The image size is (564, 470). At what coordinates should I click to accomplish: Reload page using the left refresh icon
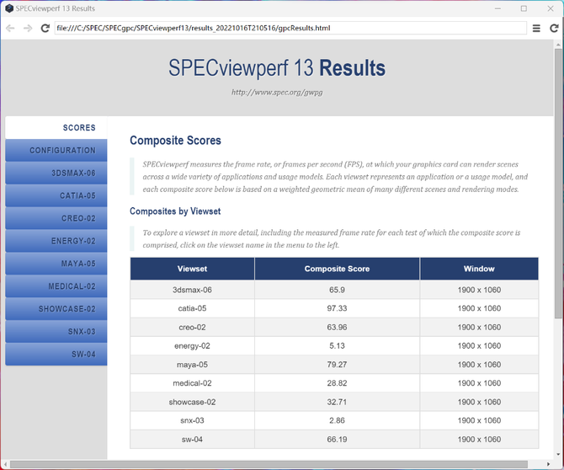(x=45, y=28)
